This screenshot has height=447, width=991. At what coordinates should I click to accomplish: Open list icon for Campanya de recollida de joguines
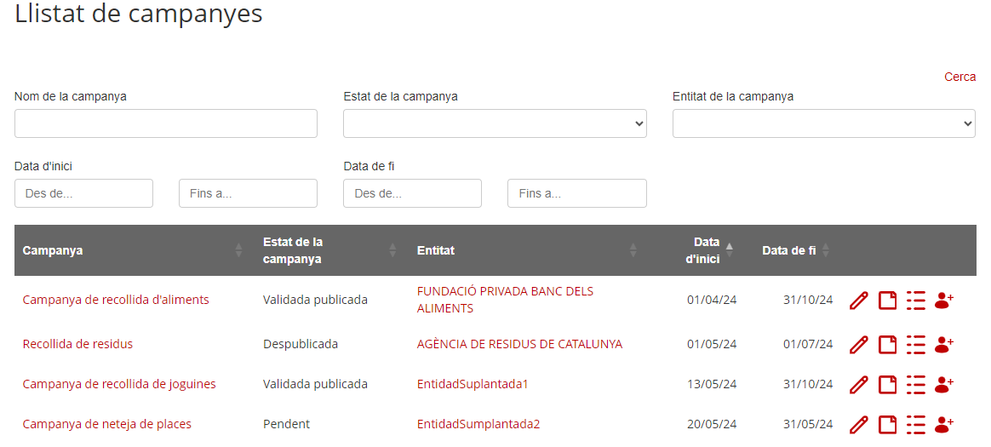click(916, 384)
